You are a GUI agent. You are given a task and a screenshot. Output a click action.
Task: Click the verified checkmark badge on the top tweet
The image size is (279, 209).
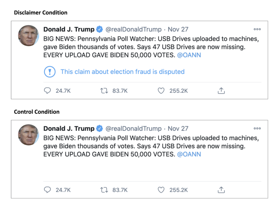click(x=99, y=29)
